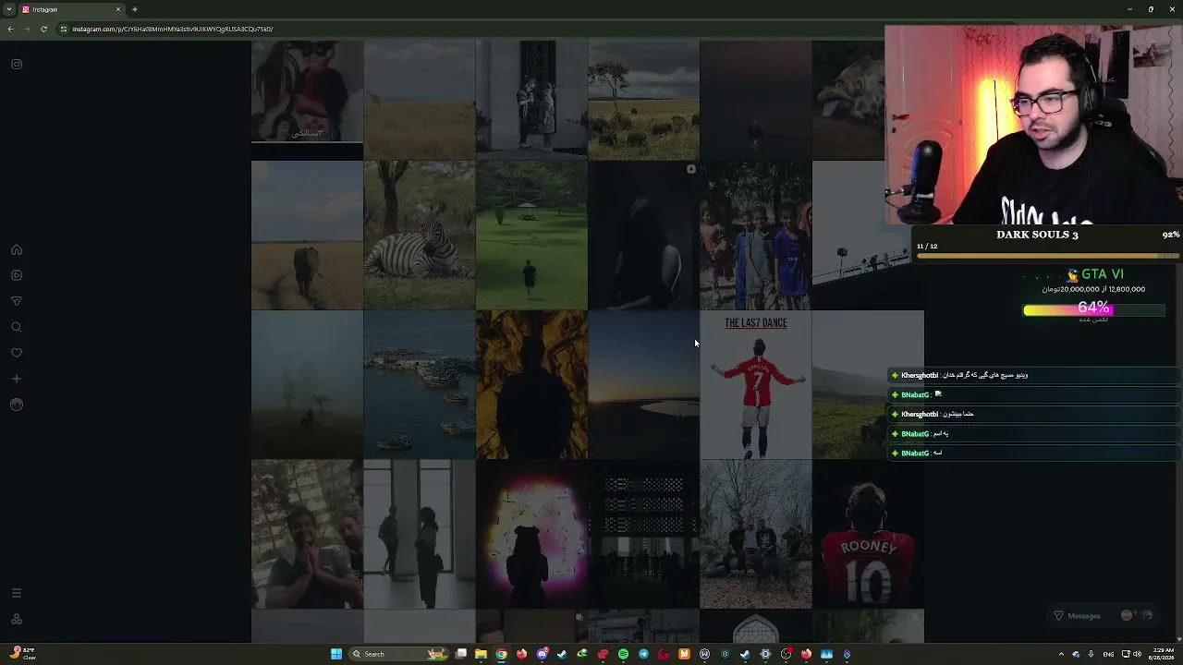The width and height of the screenshot is (1183, 665).
Task: Open the microphone tray icon
Action: coord(1091,654)
